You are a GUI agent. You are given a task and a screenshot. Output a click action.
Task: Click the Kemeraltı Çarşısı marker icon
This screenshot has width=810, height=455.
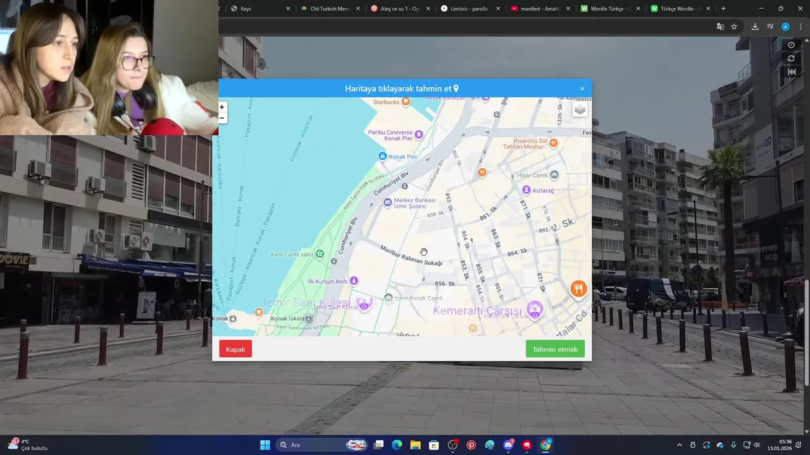click(535, 310)
